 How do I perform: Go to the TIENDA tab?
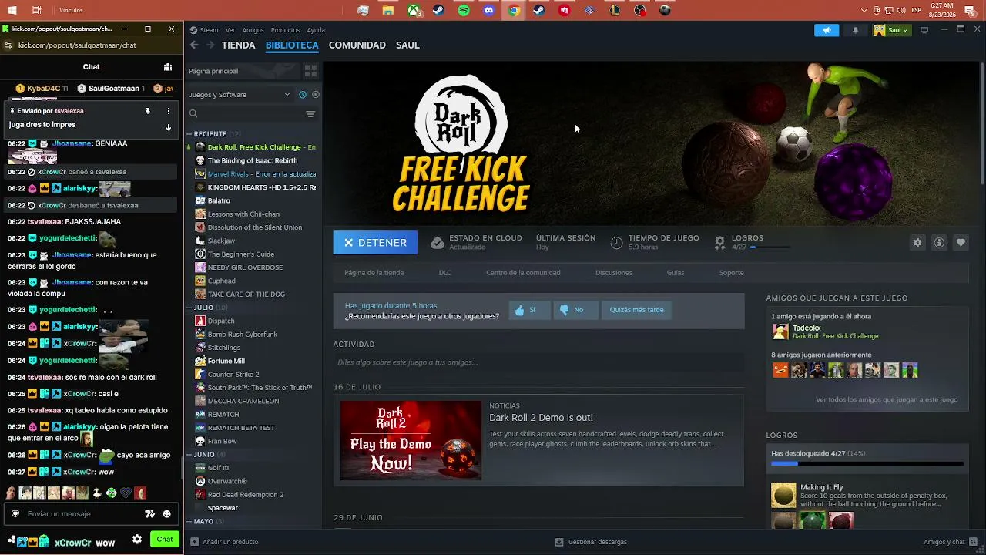[238, 45]
